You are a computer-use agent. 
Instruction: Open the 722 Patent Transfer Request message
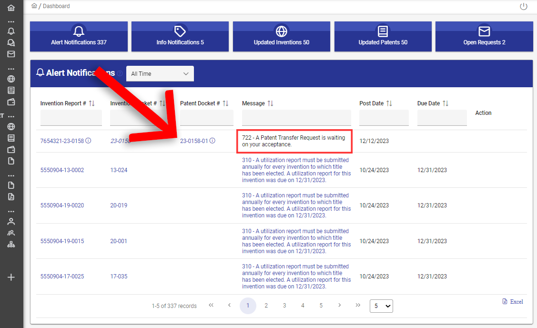point(294,141)
